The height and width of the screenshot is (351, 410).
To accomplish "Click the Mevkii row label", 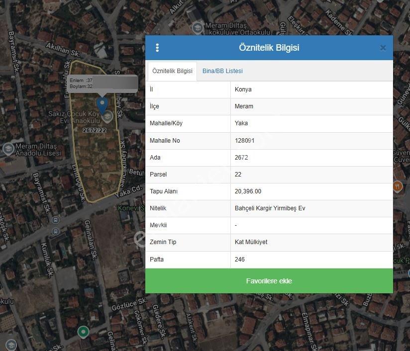I will (x=158, y=225).
